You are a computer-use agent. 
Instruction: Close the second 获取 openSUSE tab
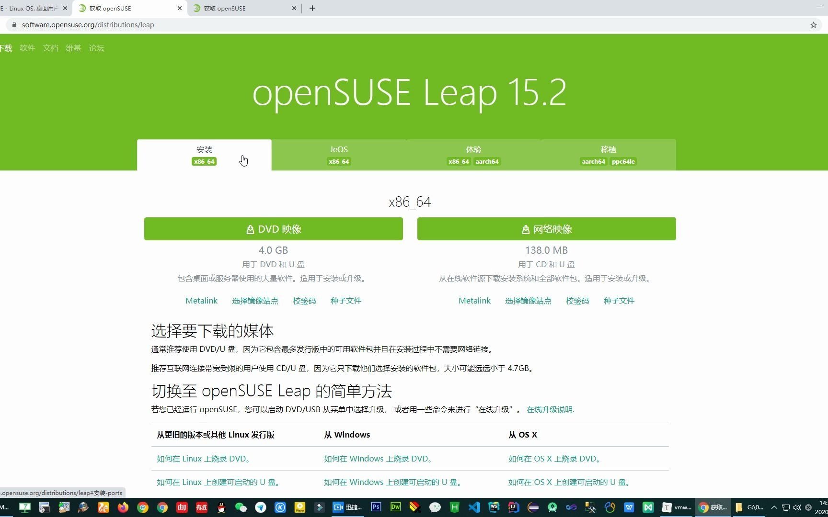pos(294,8)
